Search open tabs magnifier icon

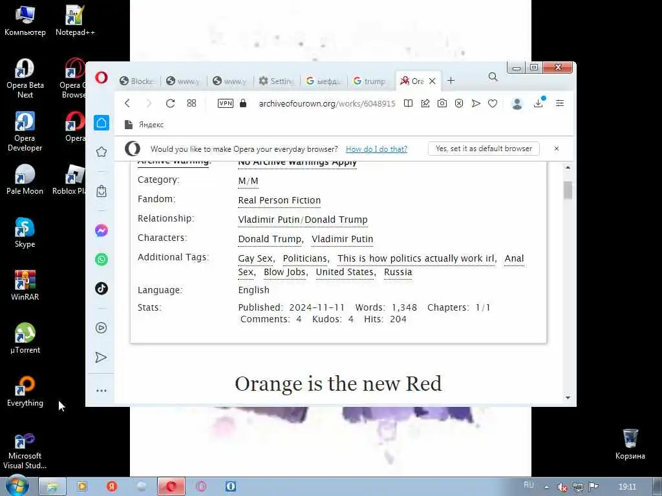(493, 77)
